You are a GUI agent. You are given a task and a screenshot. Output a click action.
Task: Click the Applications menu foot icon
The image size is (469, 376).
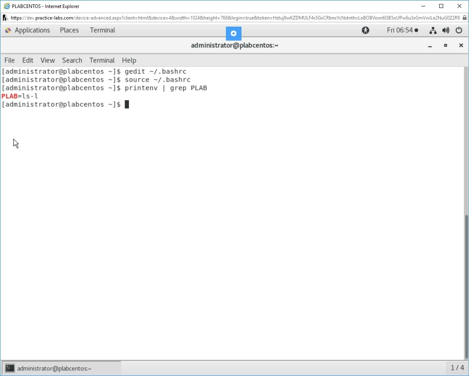[x=8, y=30]
